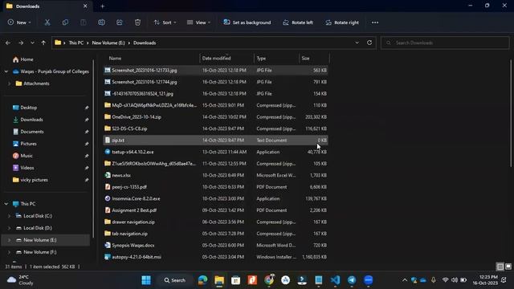Open Music in quick access
The height and width of the screenshot is (289, 514).
point(22,156)
